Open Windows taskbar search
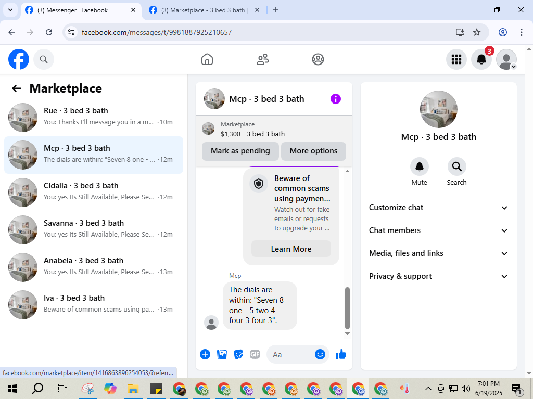The height and width of the screenshot is (399, 533). point(37,389)
